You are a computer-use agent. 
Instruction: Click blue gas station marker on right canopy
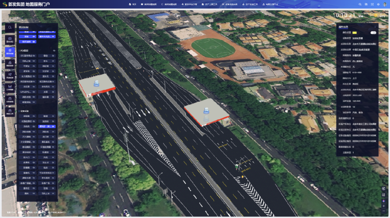(x=206, y=110)
